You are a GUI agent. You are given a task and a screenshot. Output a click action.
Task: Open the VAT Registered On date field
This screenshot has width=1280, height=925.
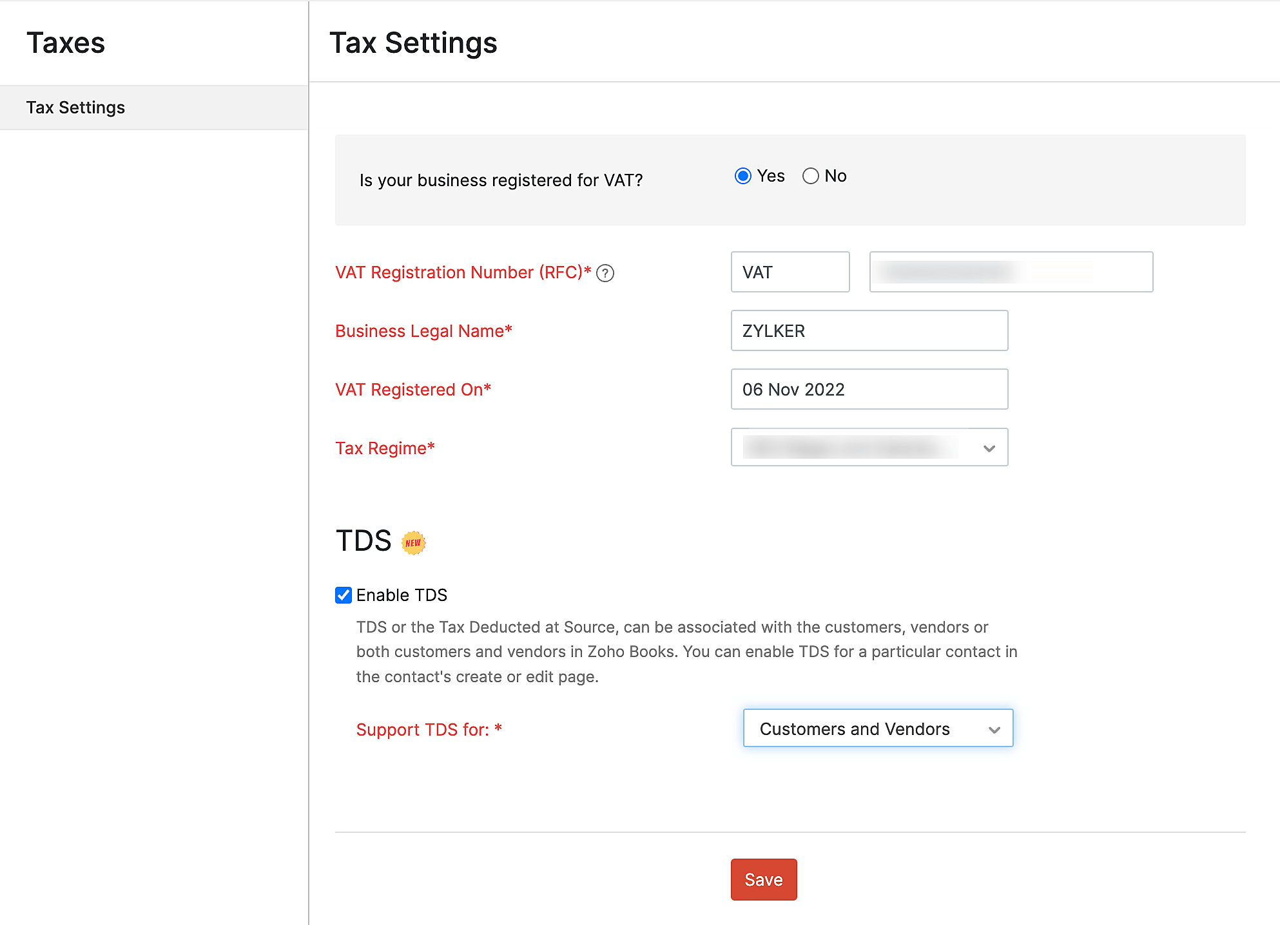pos(869,389)
